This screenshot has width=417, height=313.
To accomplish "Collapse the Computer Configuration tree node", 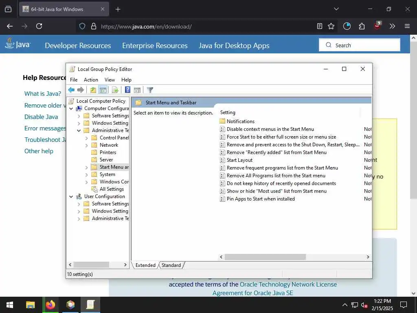I will pyautogui.click(x=71, y=108).
